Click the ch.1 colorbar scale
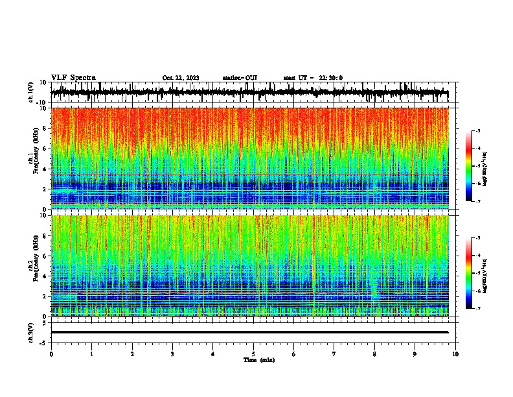The height and width of the screenshot is (397, 513). [469, 166]
